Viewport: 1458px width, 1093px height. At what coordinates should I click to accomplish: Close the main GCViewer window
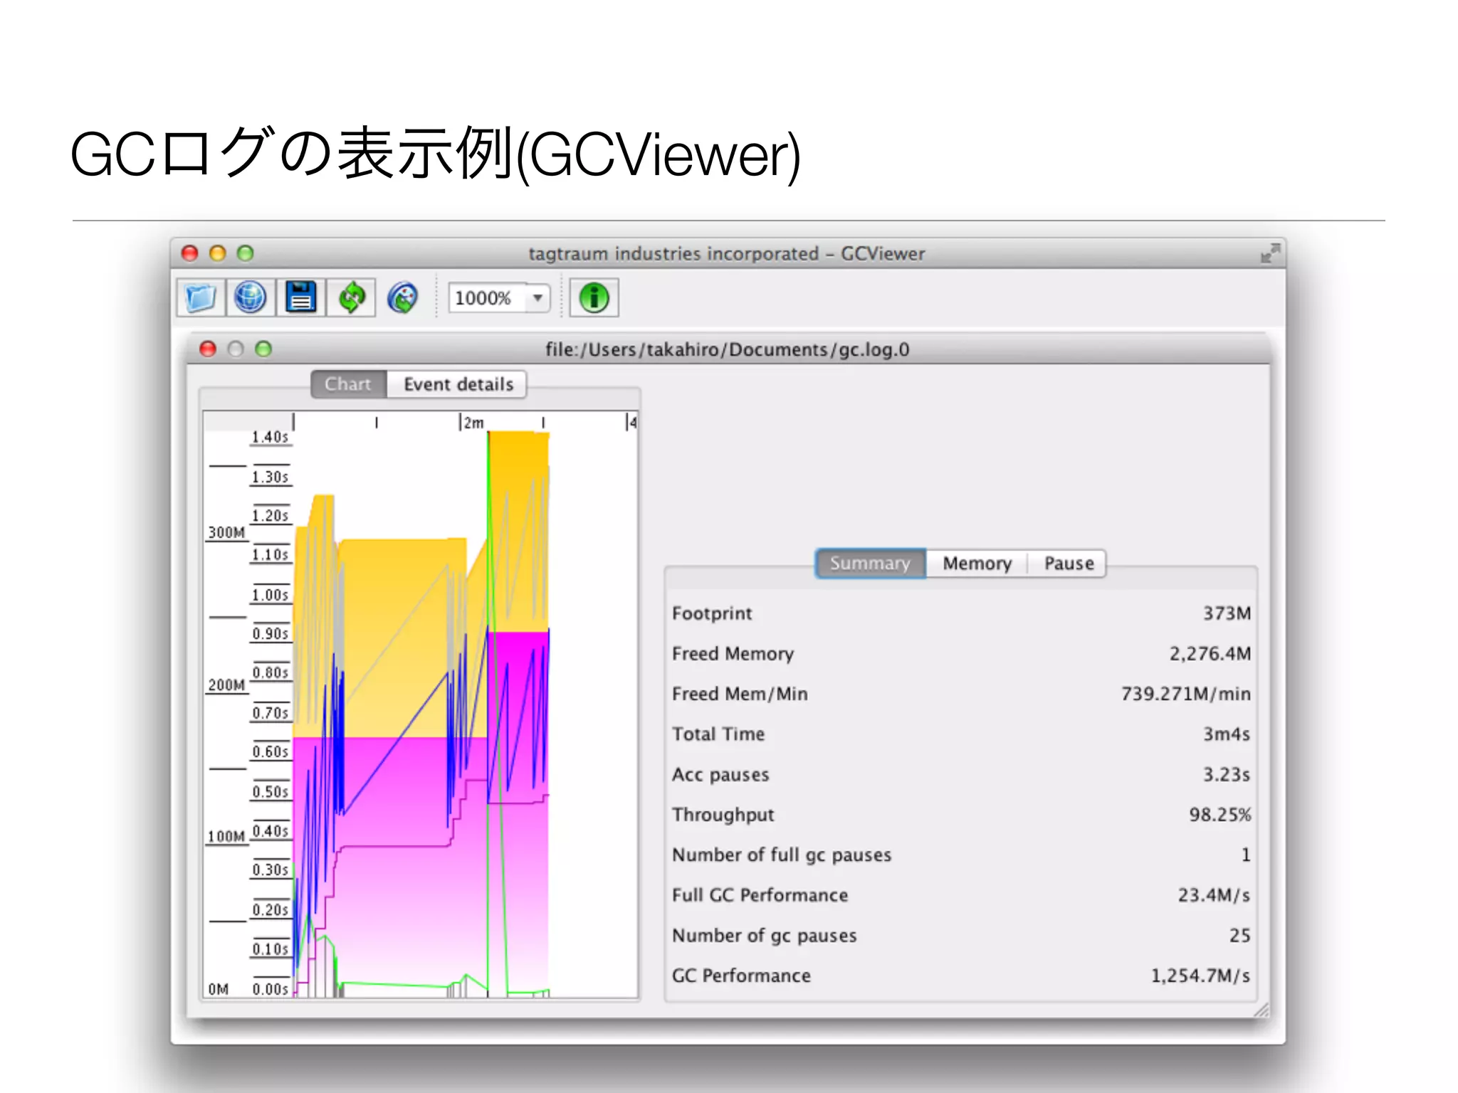click(x=189, y=253)
